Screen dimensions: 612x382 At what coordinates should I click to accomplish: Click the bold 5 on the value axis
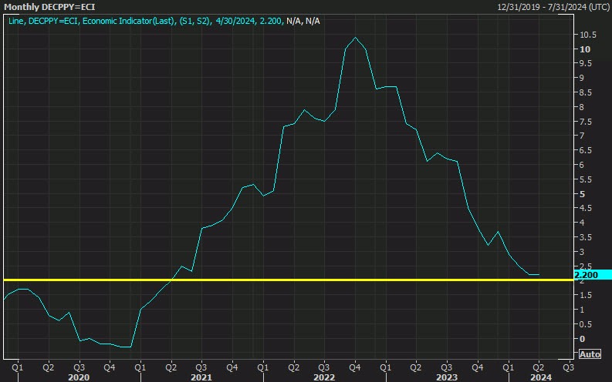[583, 194]
